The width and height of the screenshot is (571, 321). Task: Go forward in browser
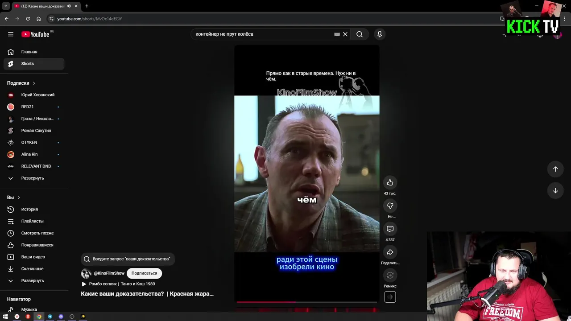pos(17,19)
